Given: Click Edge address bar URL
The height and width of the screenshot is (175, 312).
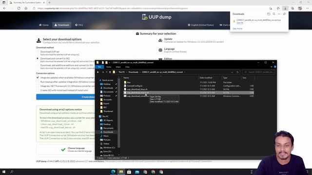Looking at the screenshot, I should [x=113, y=8].
